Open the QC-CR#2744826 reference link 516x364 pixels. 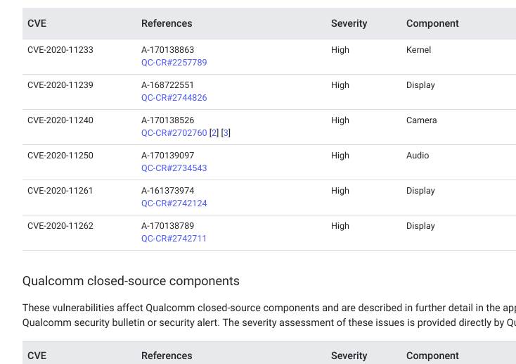[174, 98]
